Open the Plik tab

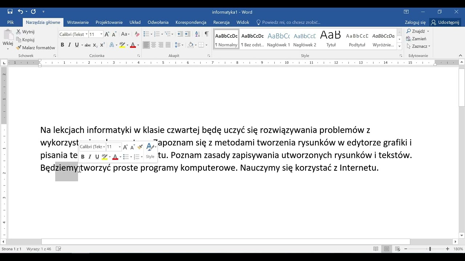(11, 22)
